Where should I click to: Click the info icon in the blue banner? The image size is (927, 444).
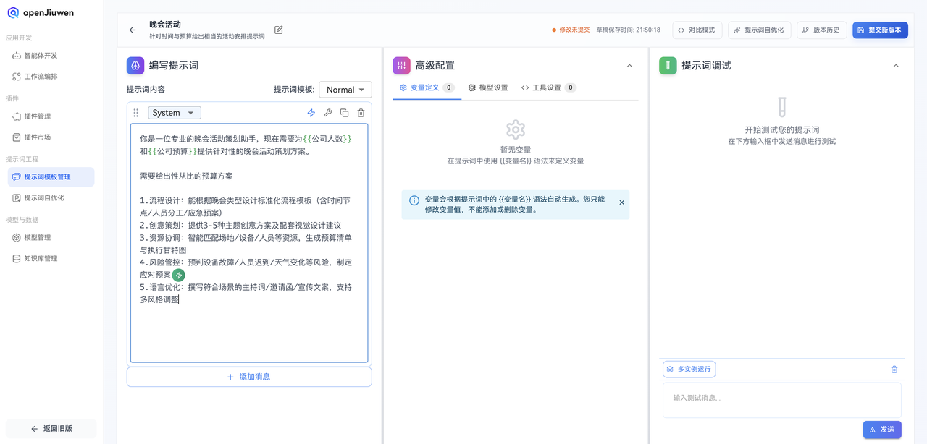click(414, 200)
